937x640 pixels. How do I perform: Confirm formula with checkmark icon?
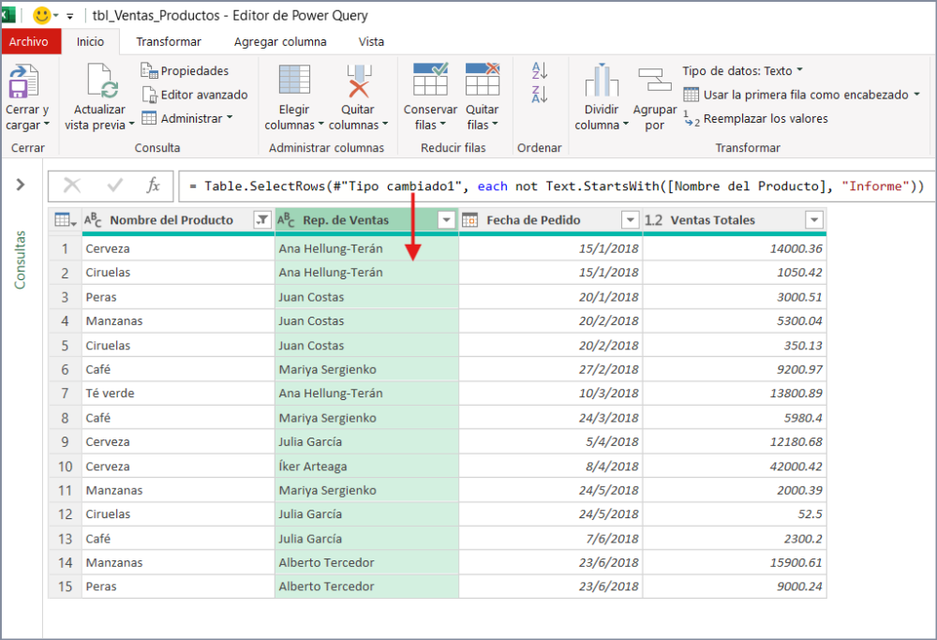pos(114,186)
